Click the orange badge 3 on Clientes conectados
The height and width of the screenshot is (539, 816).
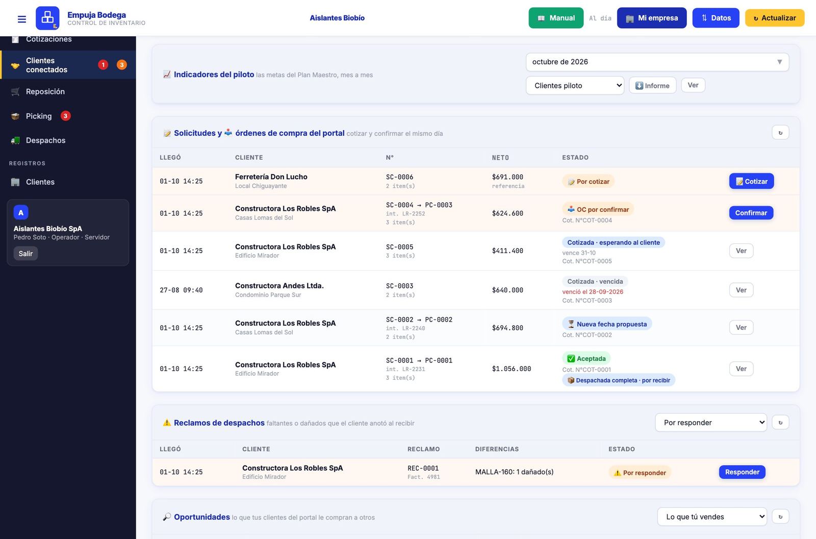122,65
